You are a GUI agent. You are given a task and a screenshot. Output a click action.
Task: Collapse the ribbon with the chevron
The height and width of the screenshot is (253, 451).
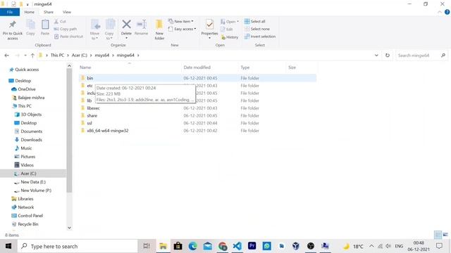[x=440, y=12]
